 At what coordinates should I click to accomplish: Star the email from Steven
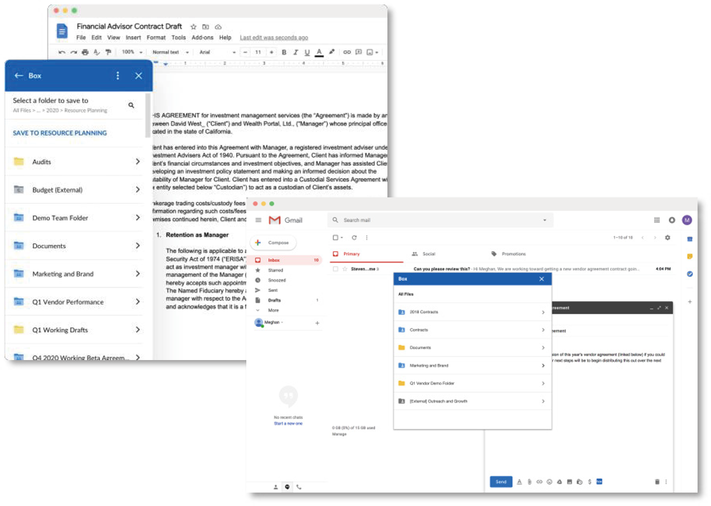[x=345, y=268]
